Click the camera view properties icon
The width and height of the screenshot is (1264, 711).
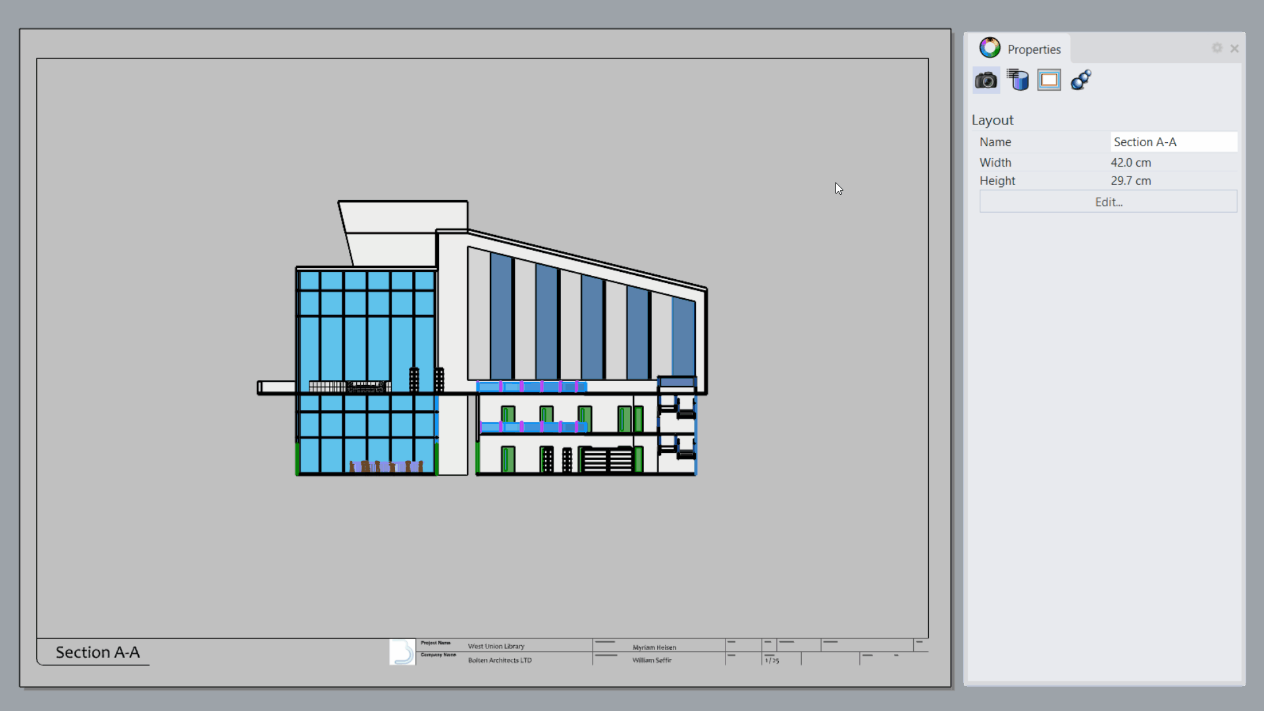coord(986,80)
